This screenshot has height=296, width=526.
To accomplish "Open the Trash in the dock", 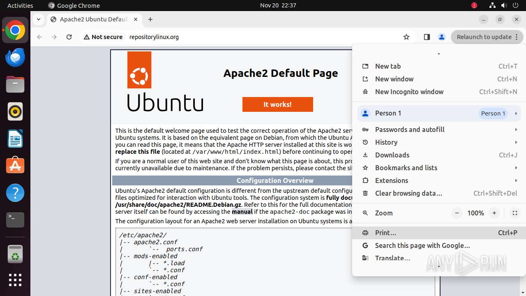I will click(x=15, y=254).
